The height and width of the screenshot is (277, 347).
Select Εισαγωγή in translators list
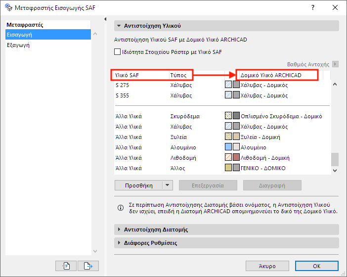[x=48, y=35]
